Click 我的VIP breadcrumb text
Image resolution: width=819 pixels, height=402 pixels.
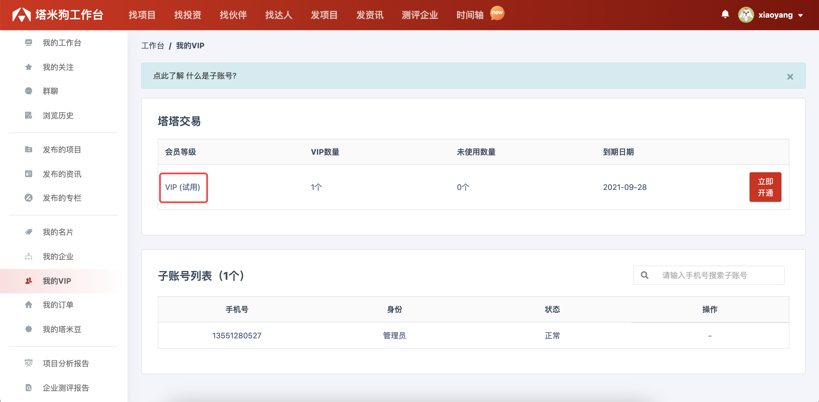tap(190, 45)
